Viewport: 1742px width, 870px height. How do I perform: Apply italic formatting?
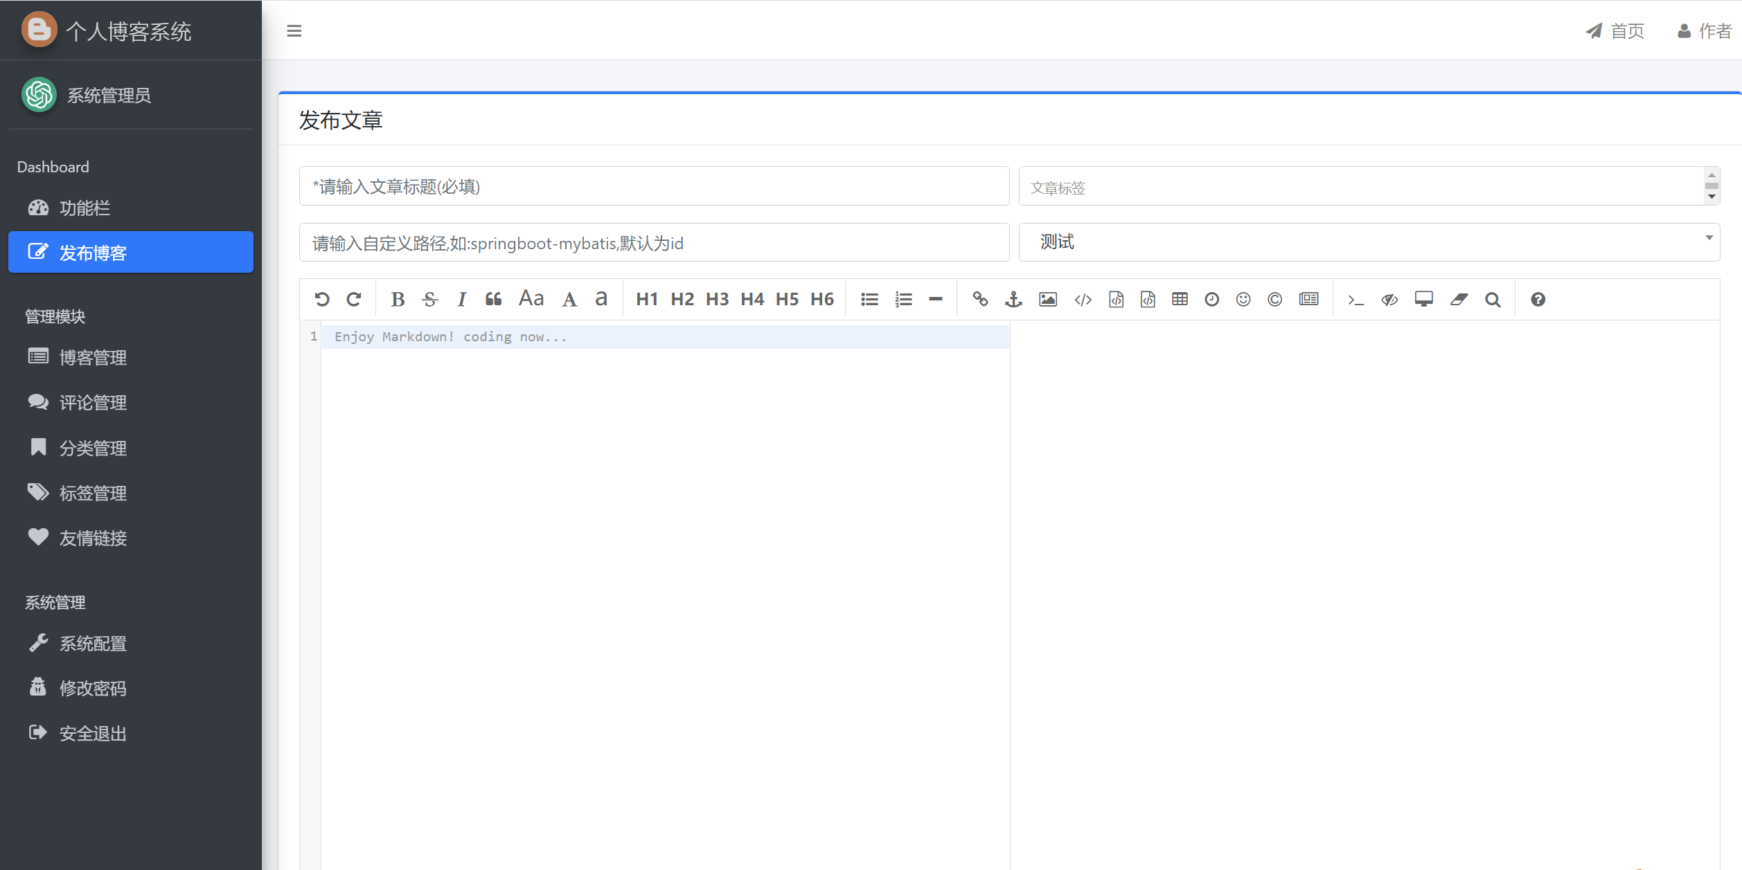tap(461, 299)
